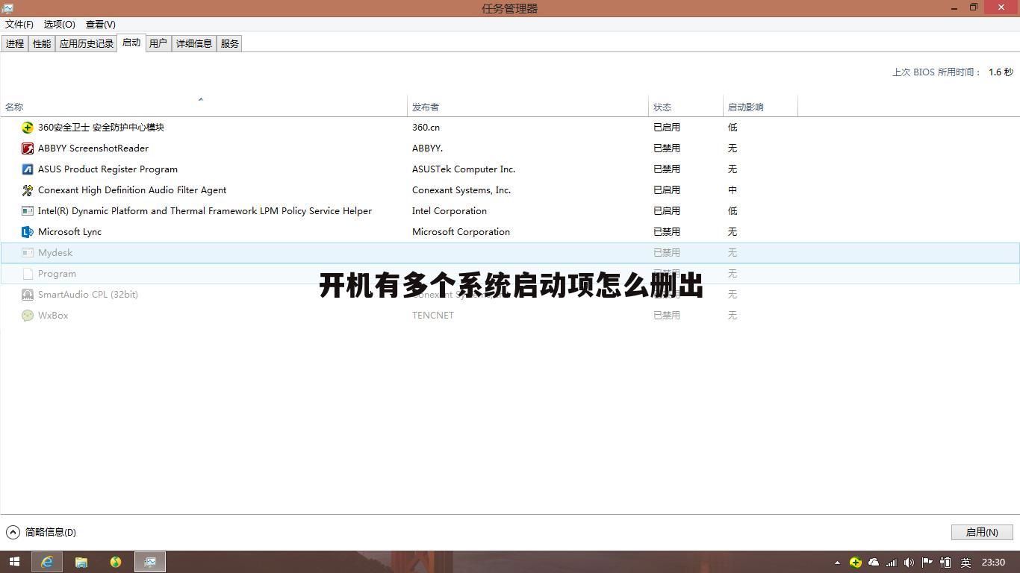Open File Explorer from the taskbar
Image resolution: width=1020 pixels, height=573 pixels.
(x=81, y=562)
